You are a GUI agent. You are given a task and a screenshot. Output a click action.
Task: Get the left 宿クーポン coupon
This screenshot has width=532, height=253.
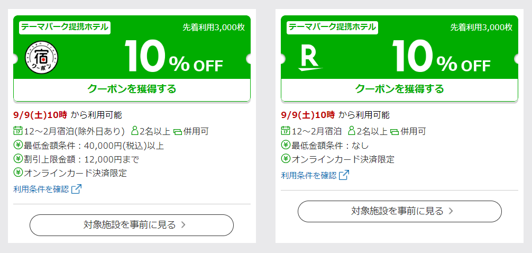[132, 89]
